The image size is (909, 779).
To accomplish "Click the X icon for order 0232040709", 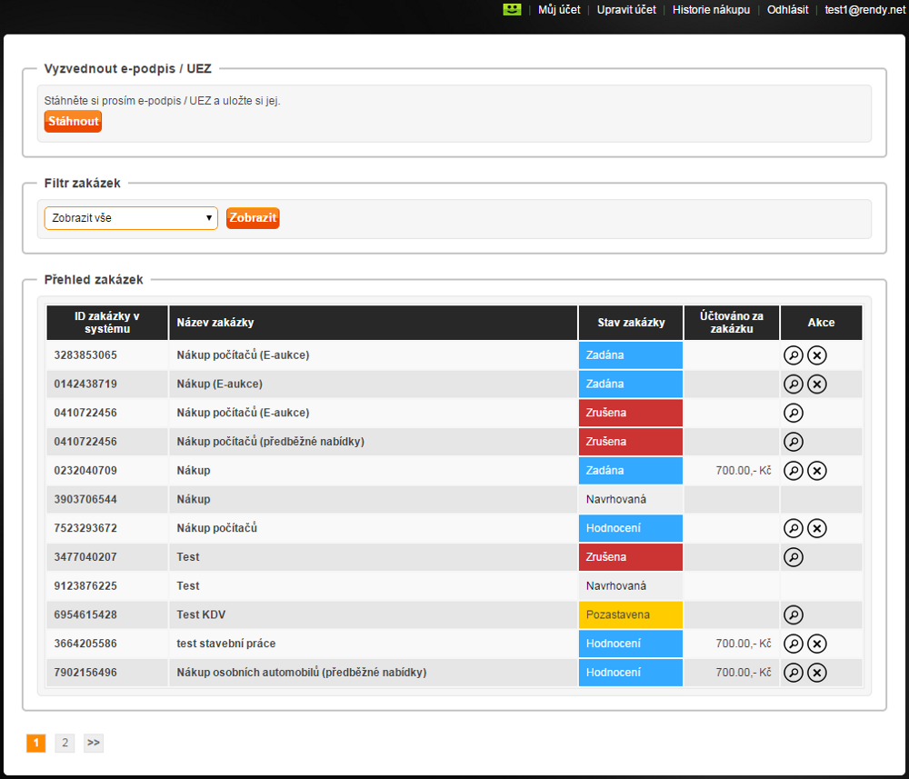I will tap(817, 471).
